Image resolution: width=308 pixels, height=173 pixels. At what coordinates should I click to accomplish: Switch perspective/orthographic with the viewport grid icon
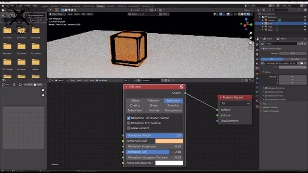pyautogui.click(x=250, y=48)
